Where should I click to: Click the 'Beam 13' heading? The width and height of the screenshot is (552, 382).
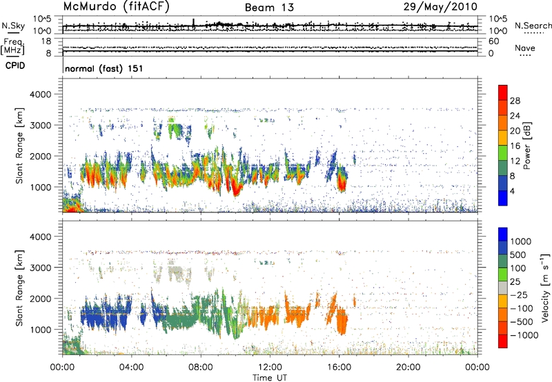[x=269, y=8]
